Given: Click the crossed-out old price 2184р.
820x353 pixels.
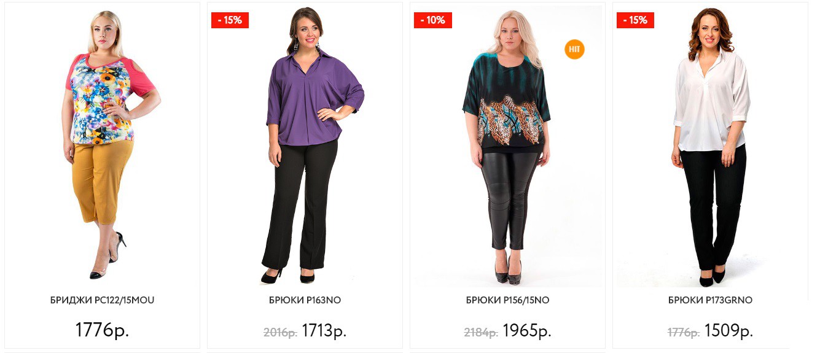Looking at the screenshot, I should [481, 333].
